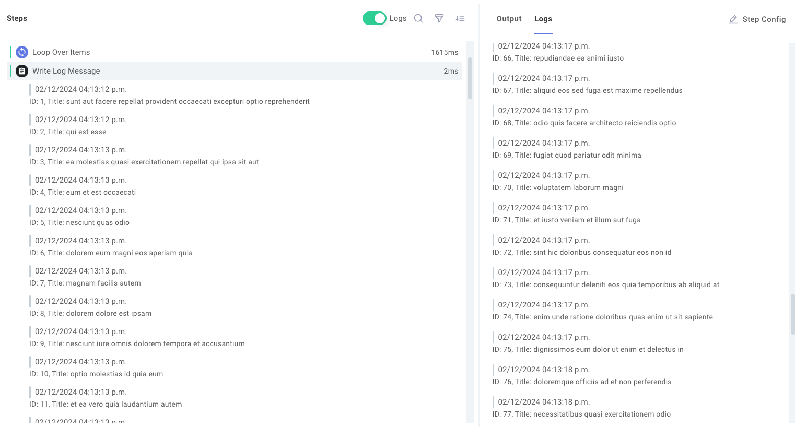Click log entry ID: 69 fugiat quod pariatur
795x427 pixels.
point(567,155)
